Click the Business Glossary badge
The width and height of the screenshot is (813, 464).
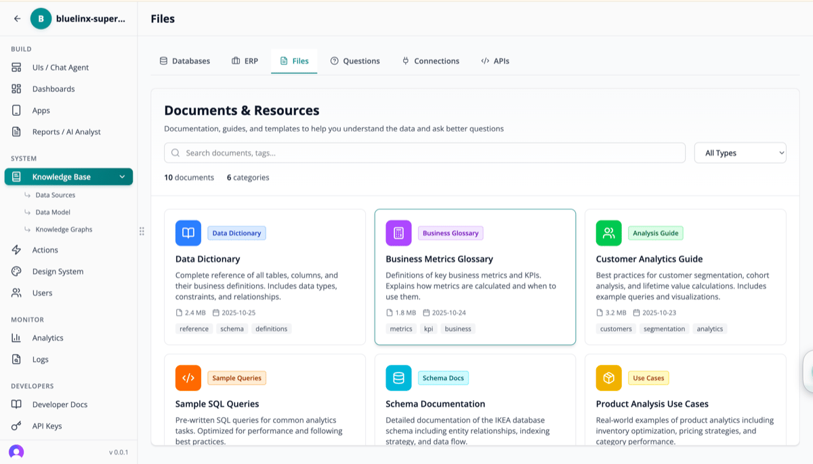(x=451, y=233)
